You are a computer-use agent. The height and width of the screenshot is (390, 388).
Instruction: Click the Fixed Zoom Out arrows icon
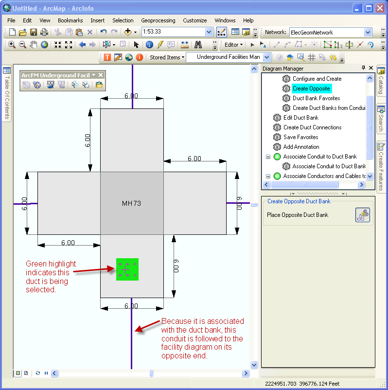point(69,45)
